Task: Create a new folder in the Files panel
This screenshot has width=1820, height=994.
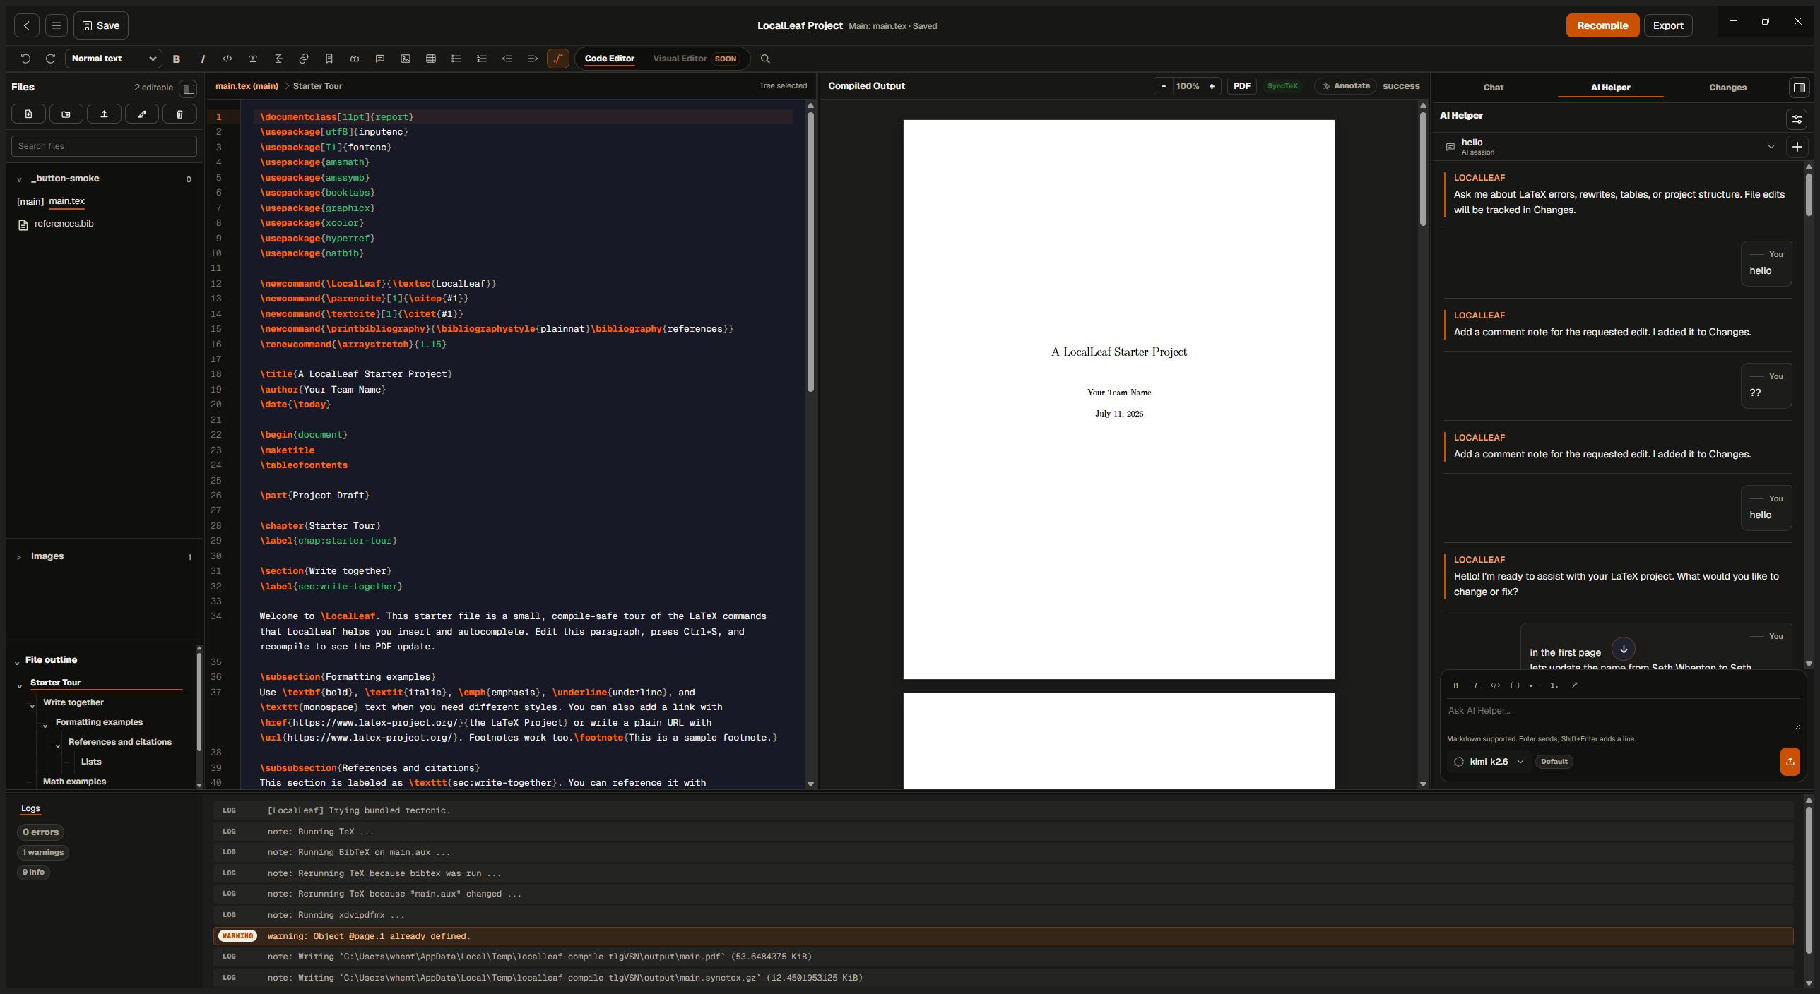Action: (x=66, y=114)
